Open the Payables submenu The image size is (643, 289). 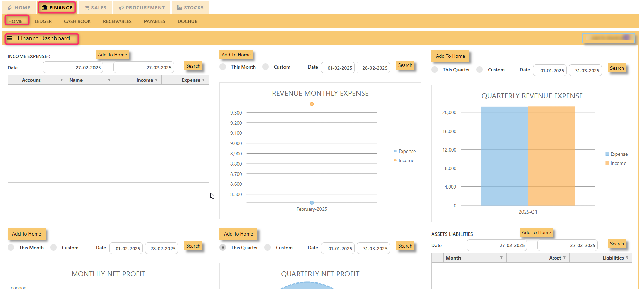click(x=155, y=21)
